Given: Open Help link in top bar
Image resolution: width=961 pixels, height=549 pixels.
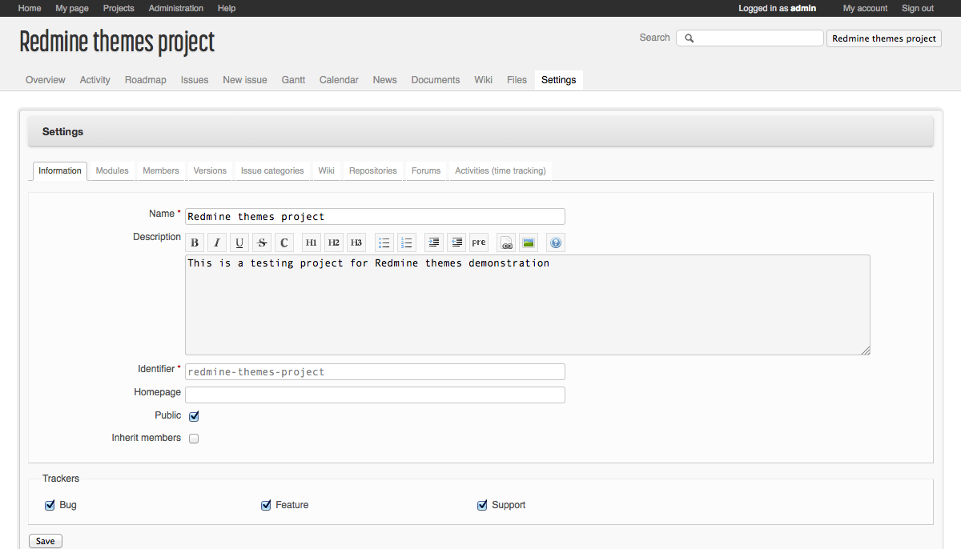Looking at the screenshot, I should point(227,8).
